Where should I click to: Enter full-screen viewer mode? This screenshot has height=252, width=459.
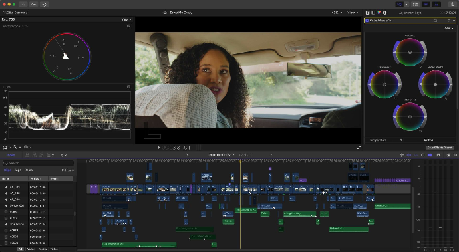(359, 148)
